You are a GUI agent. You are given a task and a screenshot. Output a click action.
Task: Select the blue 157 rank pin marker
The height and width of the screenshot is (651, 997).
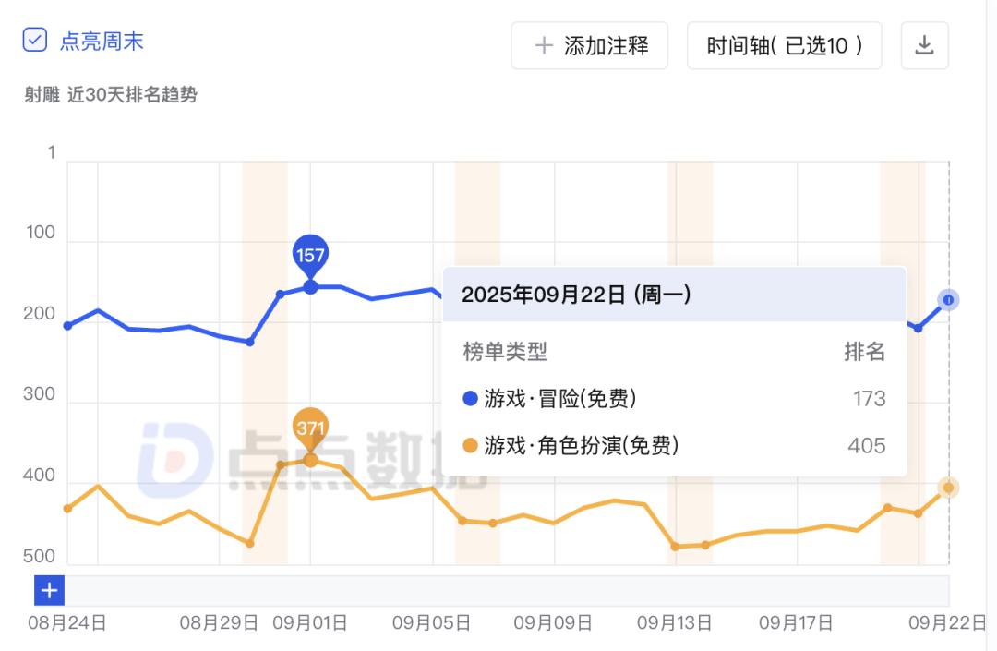(310, 255)
